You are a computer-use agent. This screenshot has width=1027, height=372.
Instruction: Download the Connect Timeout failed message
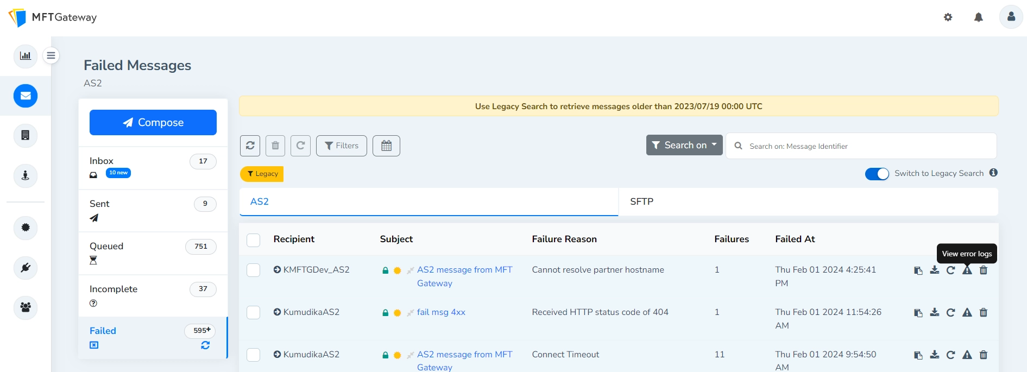pos(934,355)
